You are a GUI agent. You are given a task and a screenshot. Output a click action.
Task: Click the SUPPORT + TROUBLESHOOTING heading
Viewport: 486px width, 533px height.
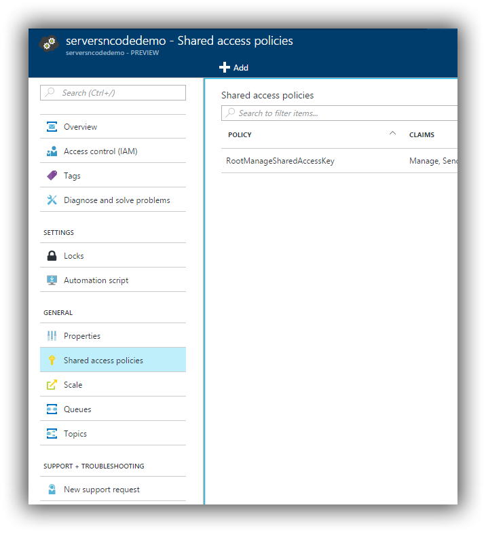[94, 466]
